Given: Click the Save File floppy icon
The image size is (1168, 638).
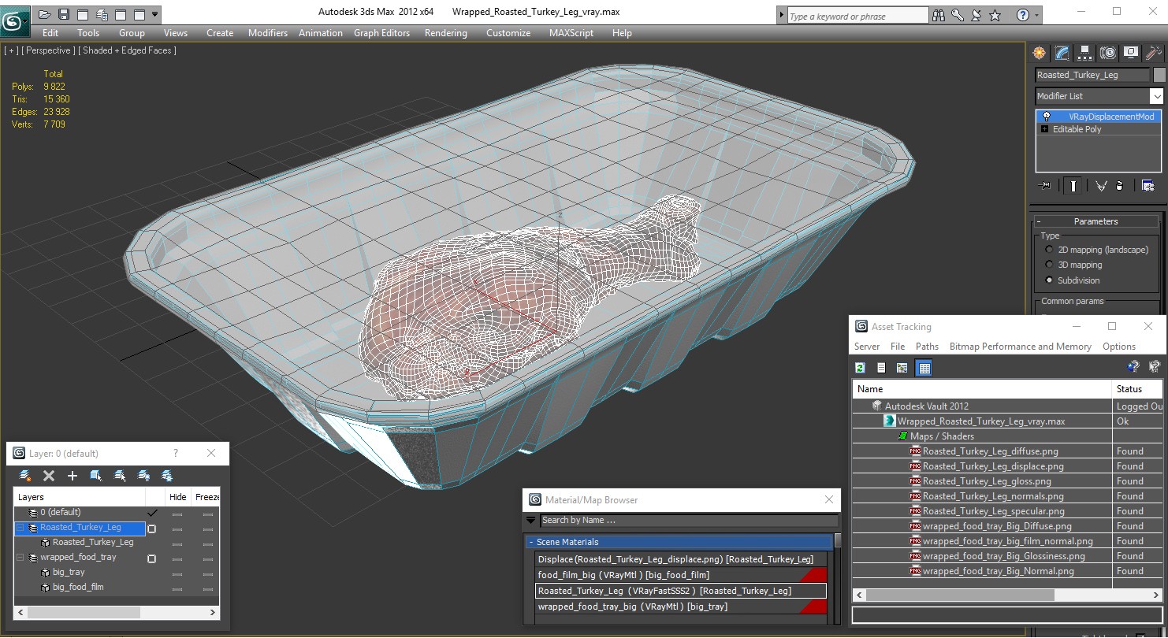Looking at the screenshot, I should (x=64, y=14).
